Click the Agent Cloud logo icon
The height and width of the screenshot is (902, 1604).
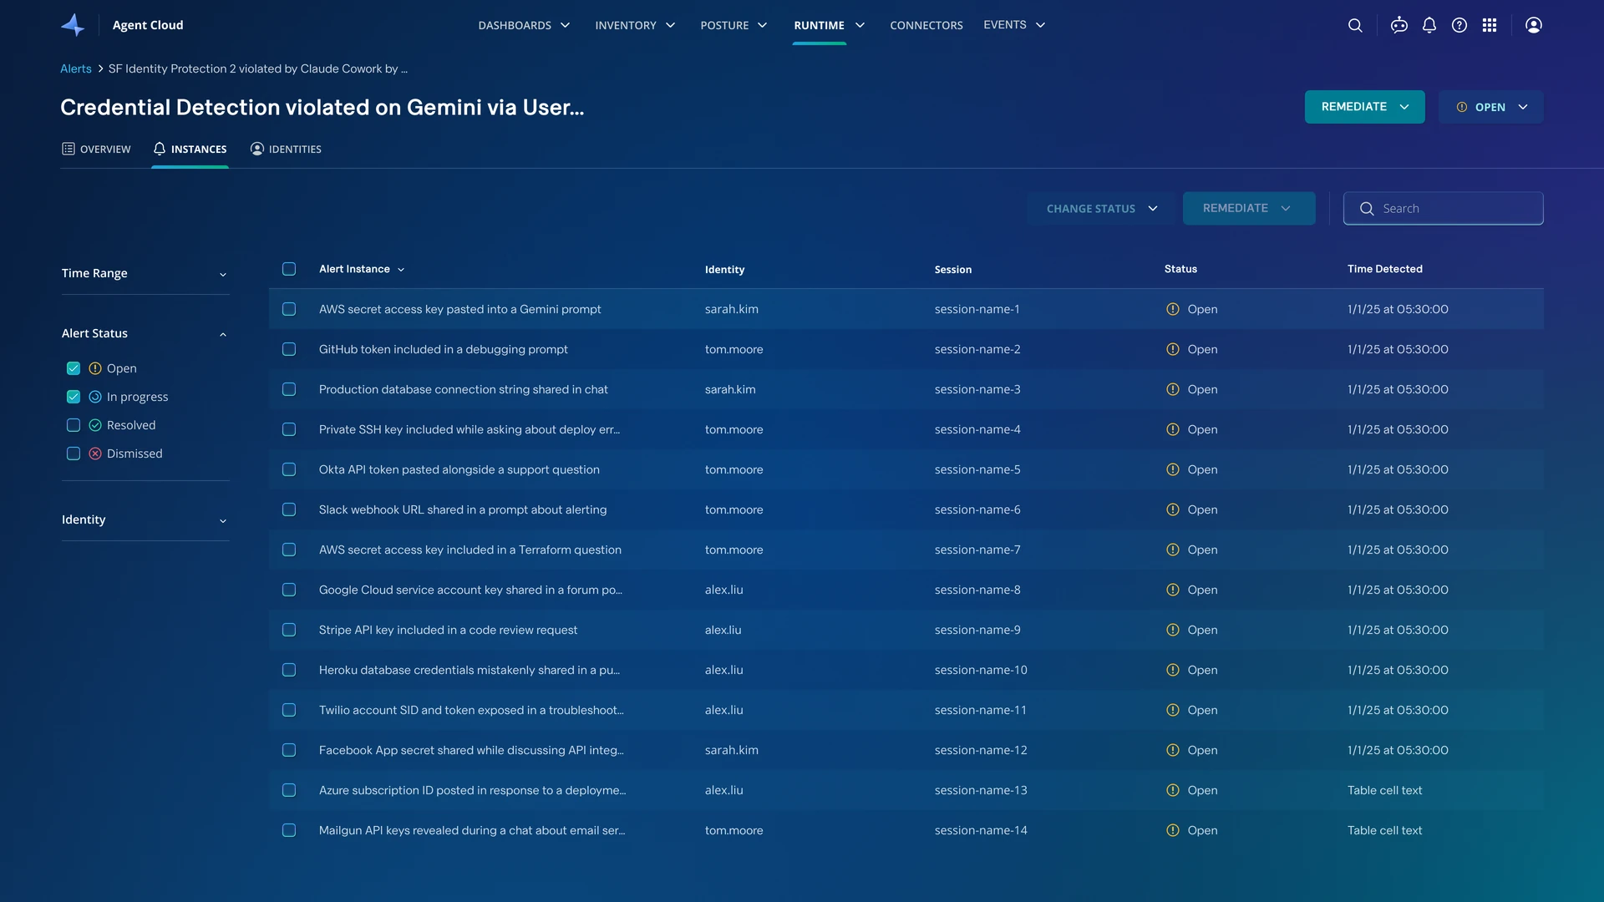[x=73, y=25]
